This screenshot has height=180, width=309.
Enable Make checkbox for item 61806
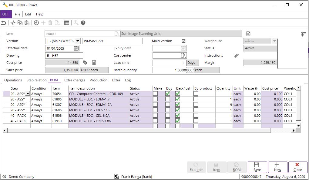(x=155, y=99)
